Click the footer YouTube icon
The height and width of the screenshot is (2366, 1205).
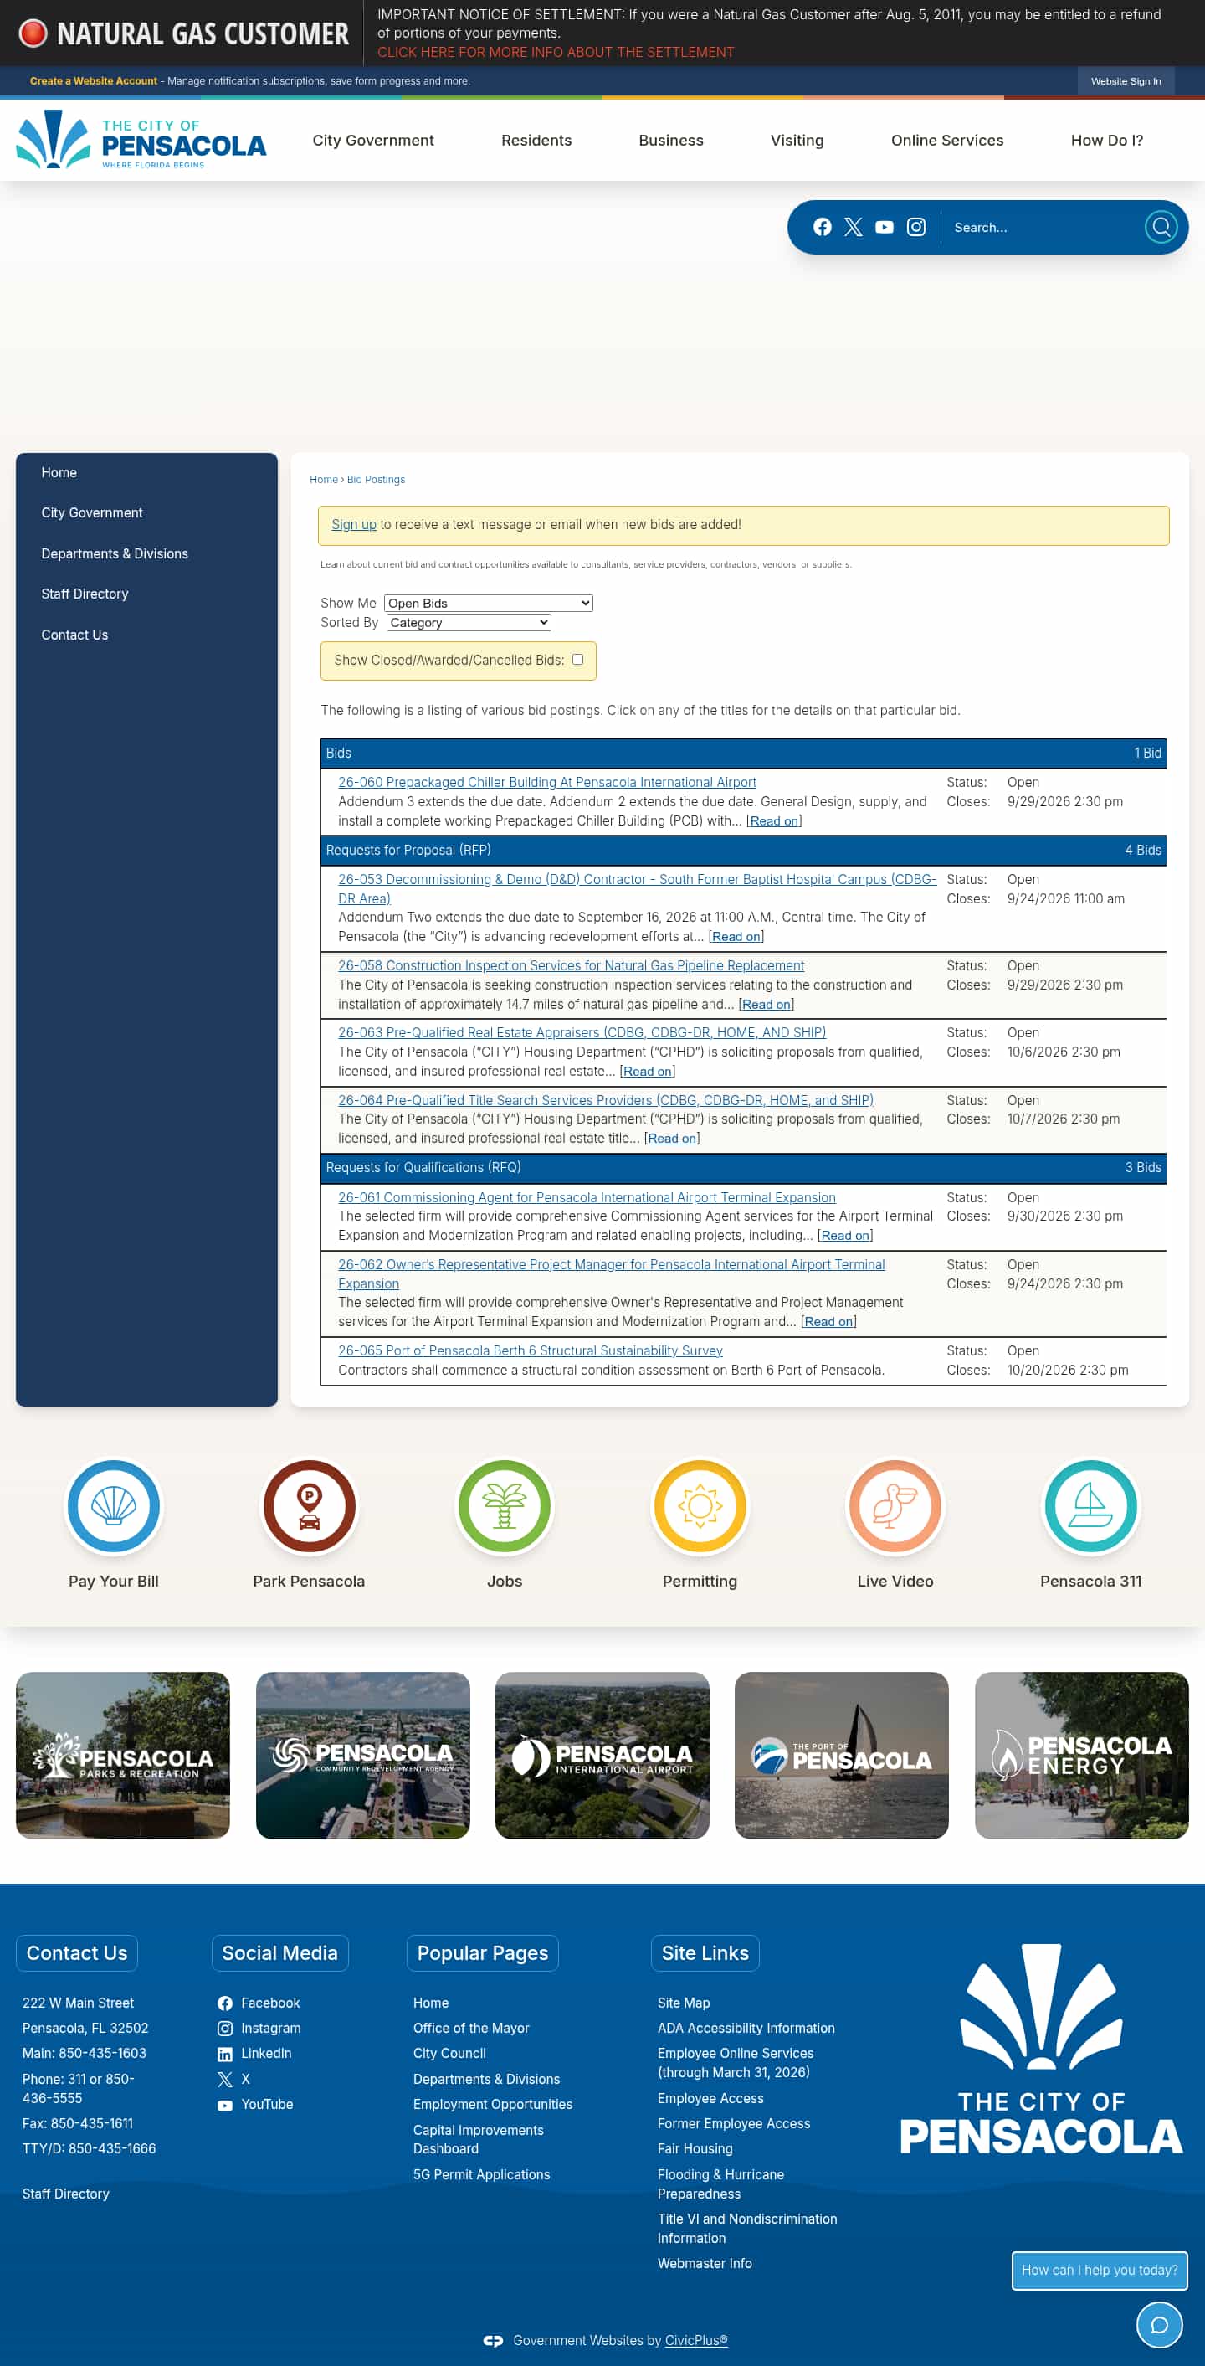(x=225, y=2105)
